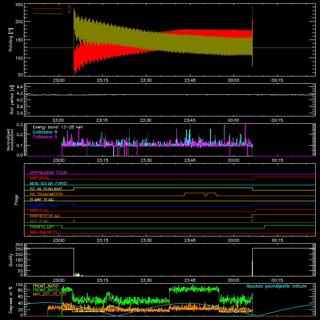The image size is (320, 320).
Task: Click the 0.1 tick on modulation axis
Action: point(20,146)
